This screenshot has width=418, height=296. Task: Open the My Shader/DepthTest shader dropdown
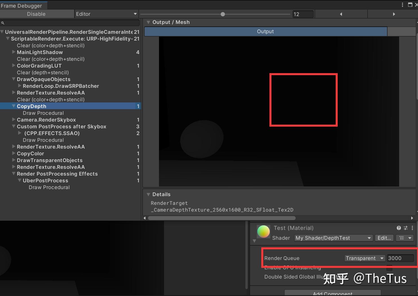click(x=333, y=238)
